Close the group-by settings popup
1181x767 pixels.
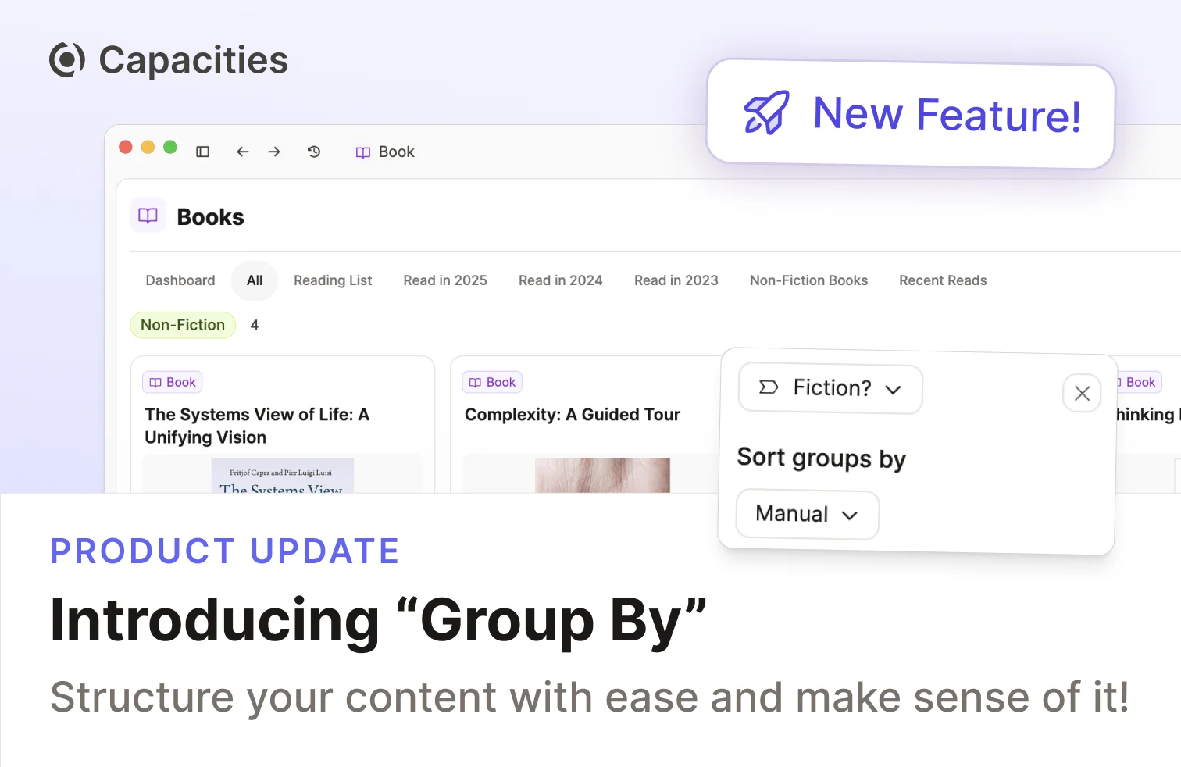[x=1082, y=393]
